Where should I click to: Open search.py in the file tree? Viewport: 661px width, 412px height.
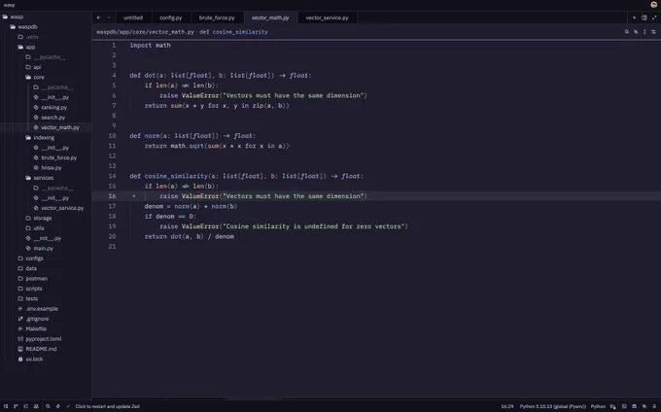point(53,118)
